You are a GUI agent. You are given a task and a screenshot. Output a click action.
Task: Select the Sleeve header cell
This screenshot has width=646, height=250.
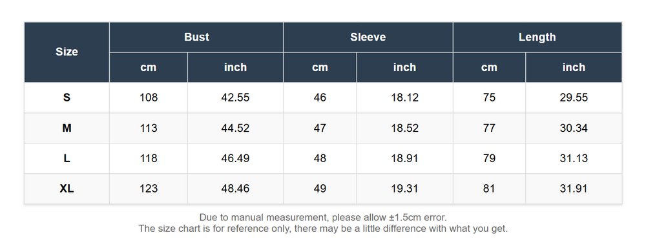point(368,37)
